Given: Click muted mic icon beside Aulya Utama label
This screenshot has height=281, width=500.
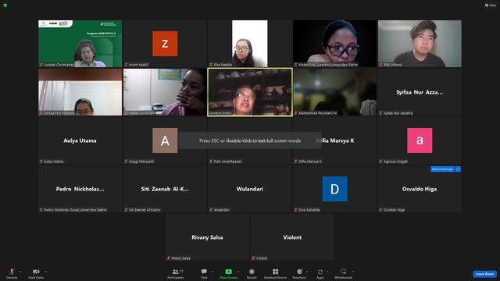Looking at the screenshot, I should pyautogui.click(x=41, y=162).
